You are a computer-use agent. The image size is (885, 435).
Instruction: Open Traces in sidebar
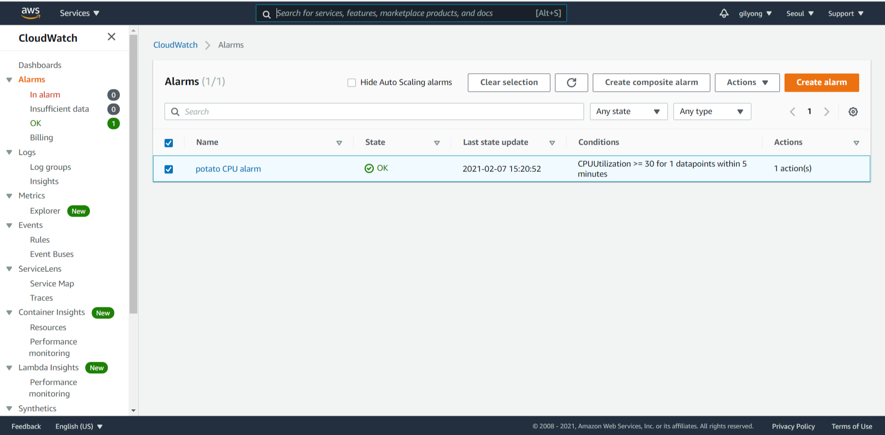[x=41, y=298]
